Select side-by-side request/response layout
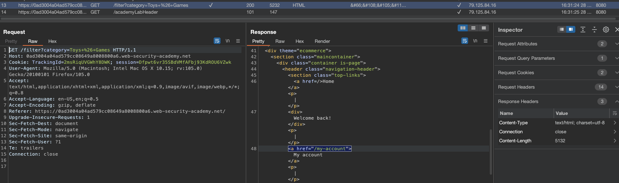The image size is (619, 183). 463,28
